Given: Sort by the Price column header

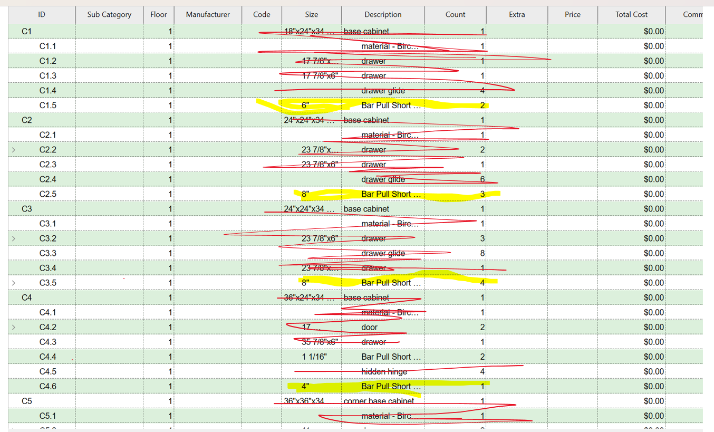Looking at the screenshot, I should pyautogui.click(x=572, y=15).
